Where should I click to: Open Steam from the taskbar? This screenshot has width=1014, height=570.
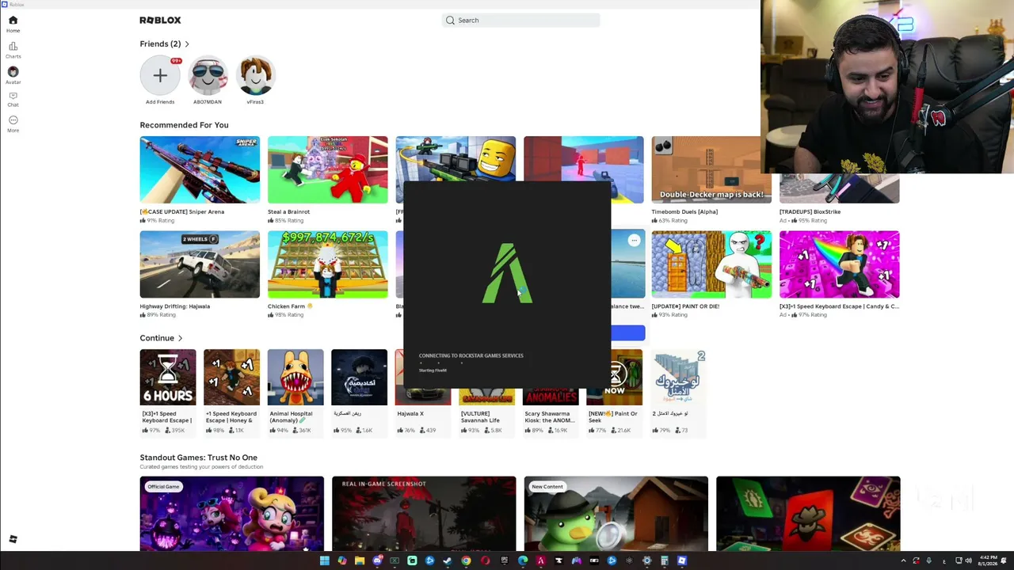point(448,560)
